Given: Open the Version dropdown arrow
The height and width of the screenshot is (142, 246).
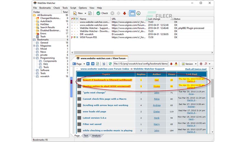Looking at the screenshot, I should pos(196,64).
